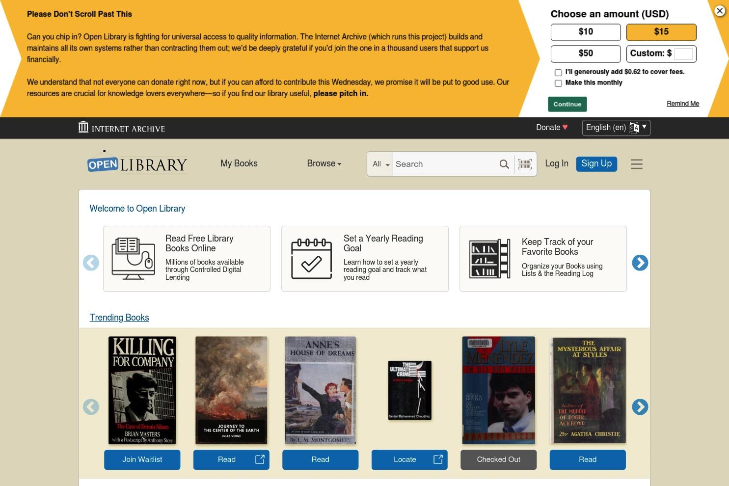Click the search magnifier icon
Viewport: 729px width, 486px height.
pos(504,164)
